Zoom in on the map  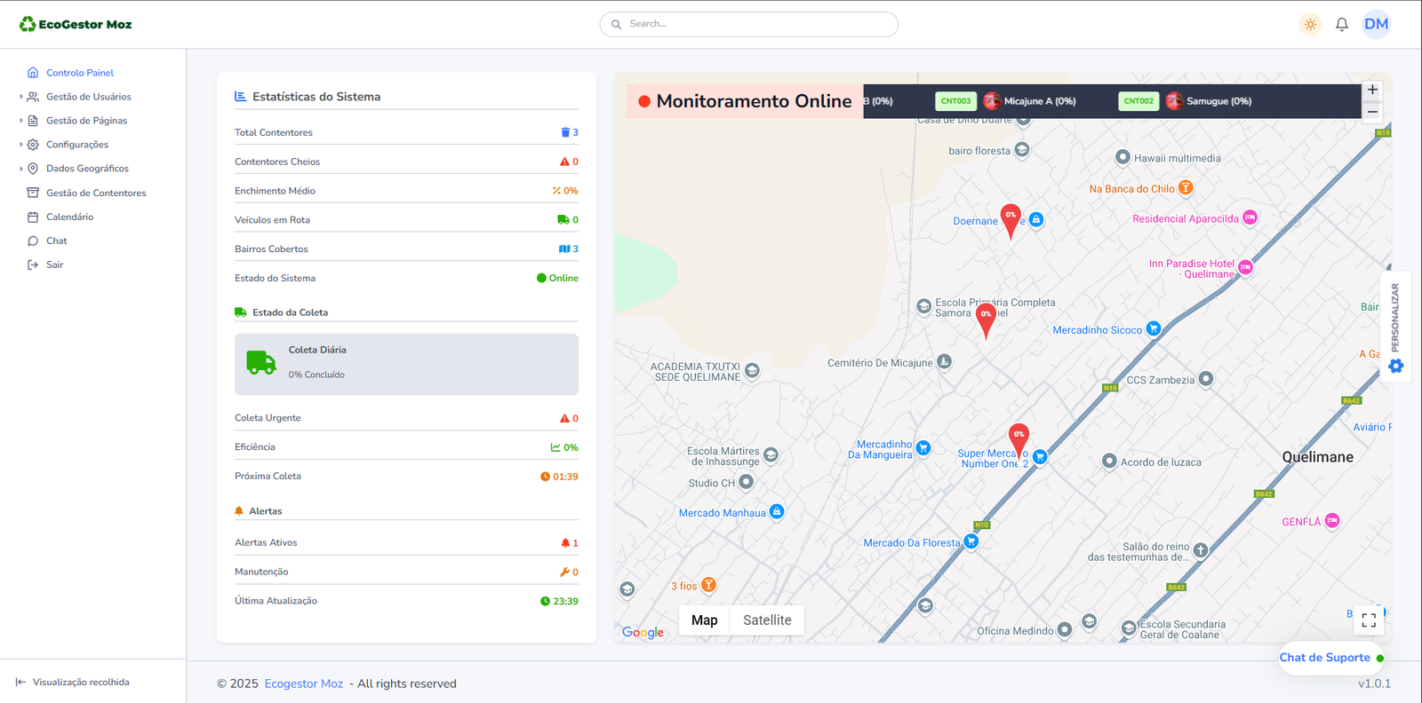(x=1372, y=90)
